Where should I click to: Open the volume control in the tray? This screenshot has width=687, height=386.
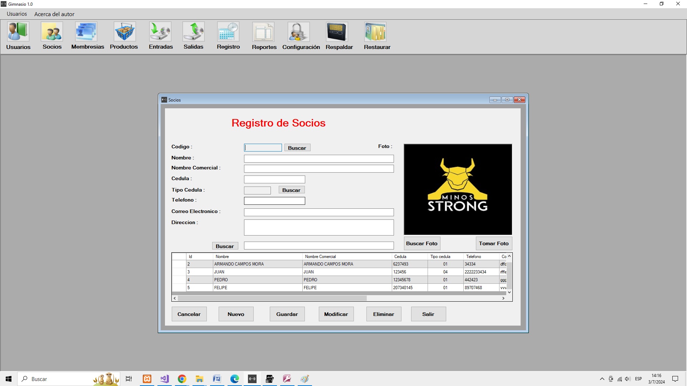pyautogui.click(x=628, y=379)
